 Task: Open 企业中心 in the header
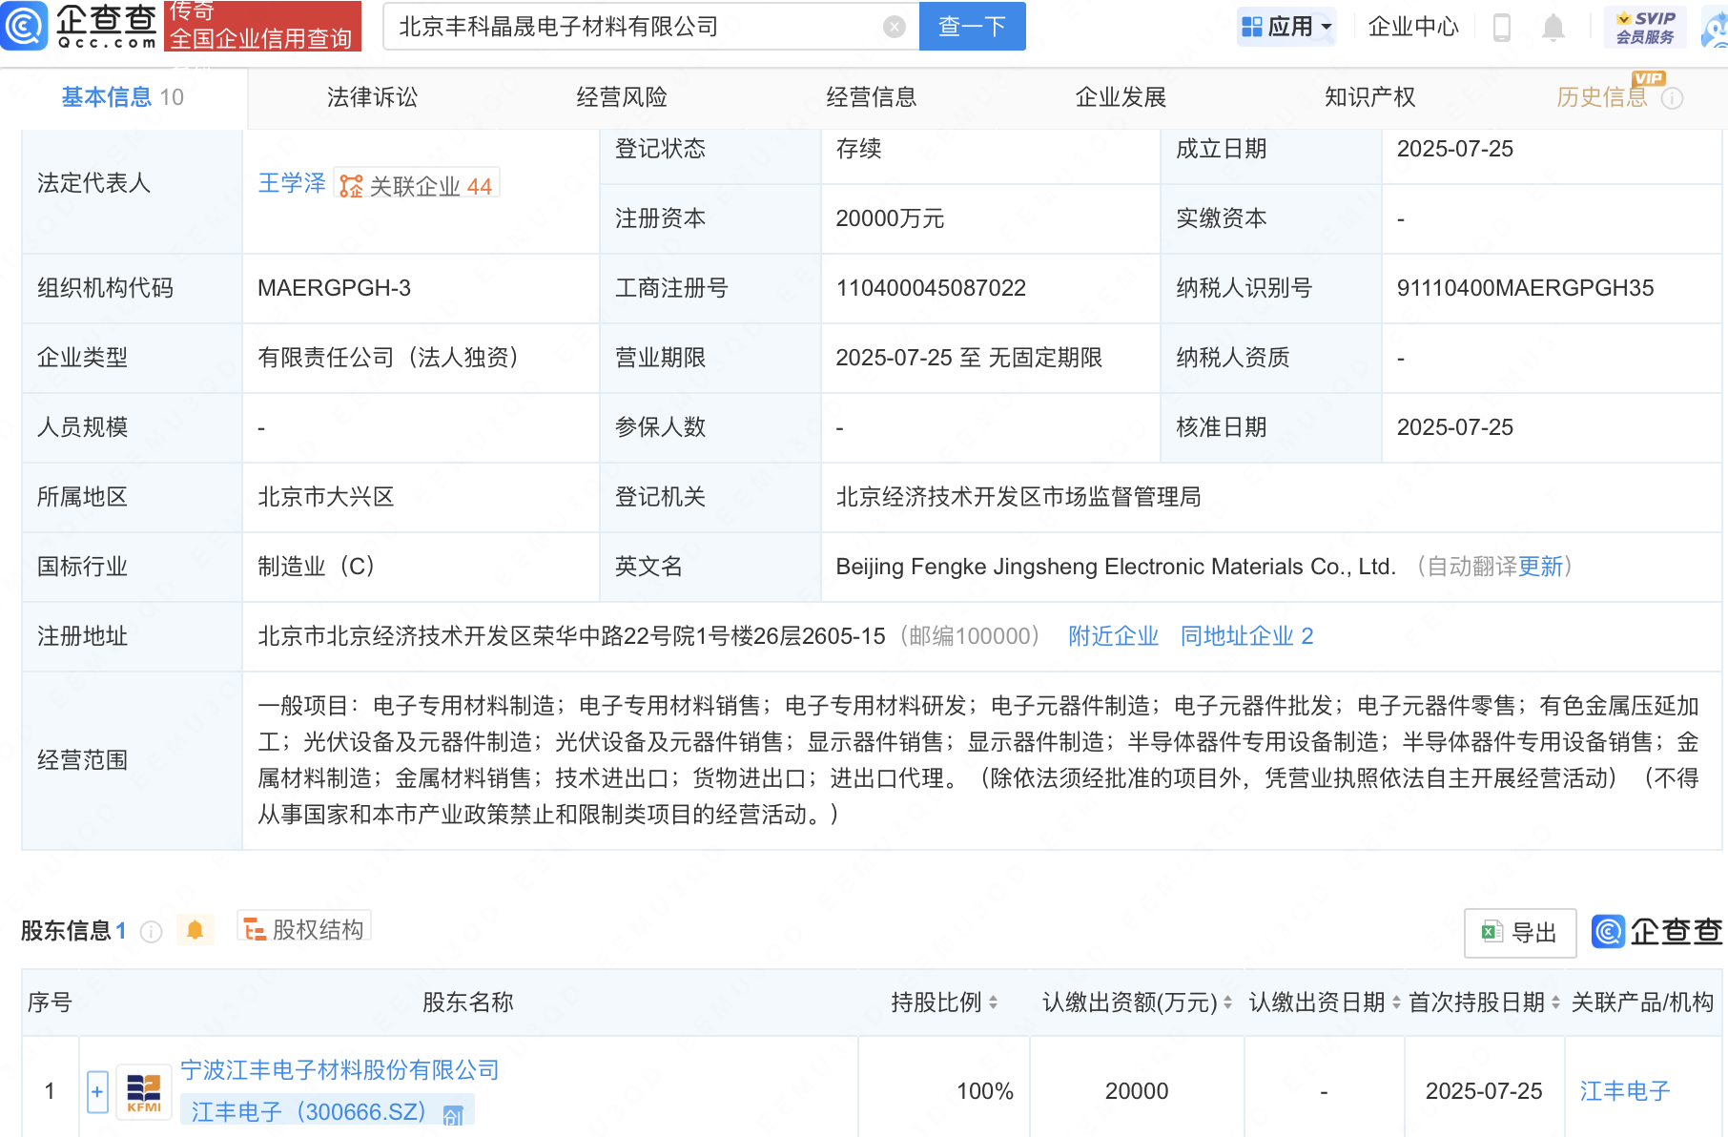[1413, 27]
